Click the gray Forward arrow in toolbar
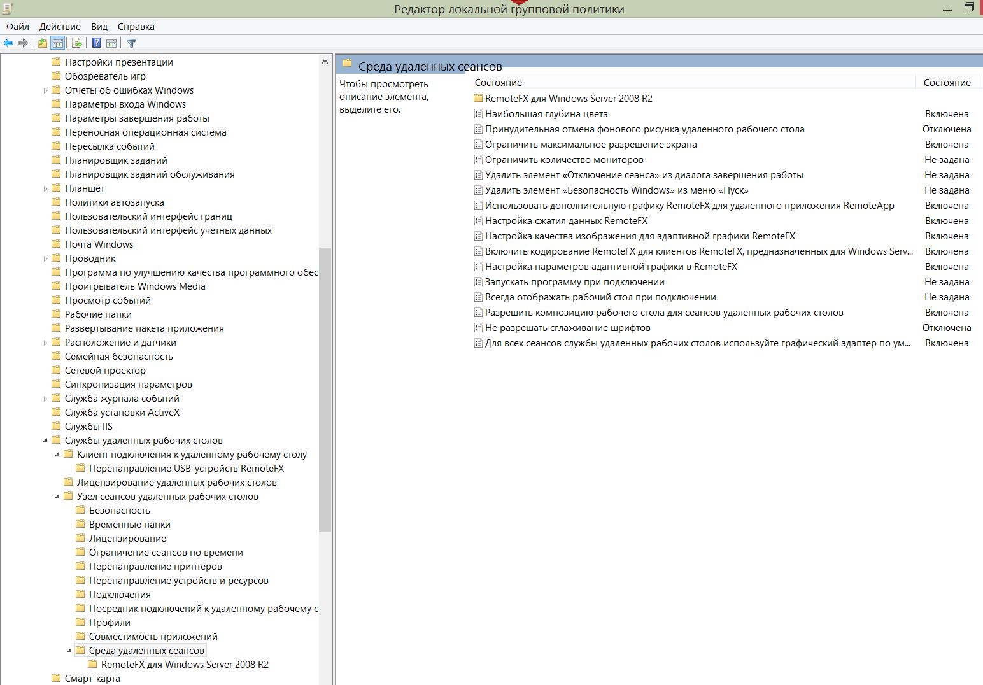The image size is (983, 685). 23,43
